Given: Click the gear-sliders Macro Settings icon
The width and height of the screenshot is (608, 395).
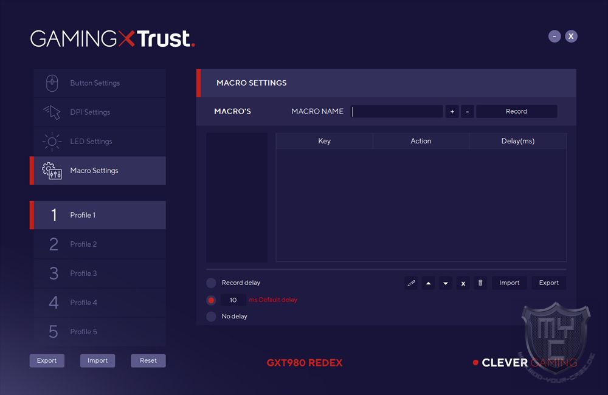Looking at the screenshot, I should click(x=52, y=171).
